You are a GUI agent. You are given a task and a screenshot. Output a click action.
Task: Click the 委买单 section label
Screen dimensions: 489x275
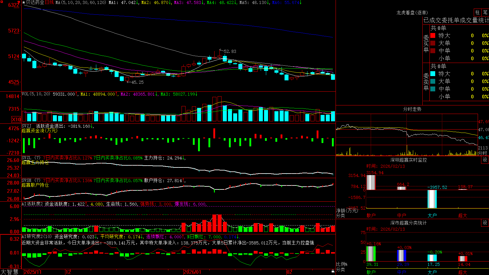click(x=426, y=43)
